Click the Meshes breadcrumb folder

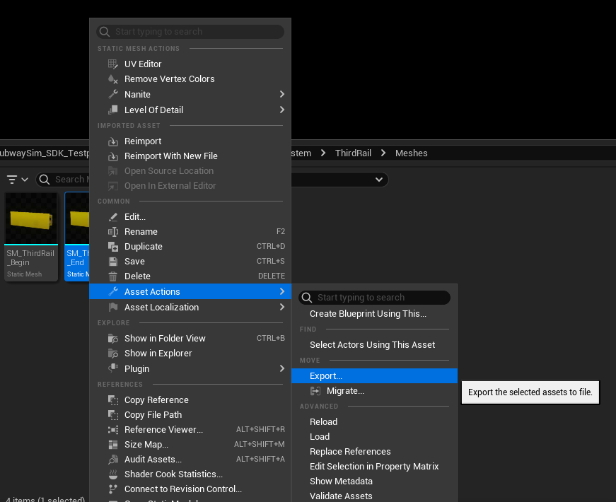(x=411, y=153)
